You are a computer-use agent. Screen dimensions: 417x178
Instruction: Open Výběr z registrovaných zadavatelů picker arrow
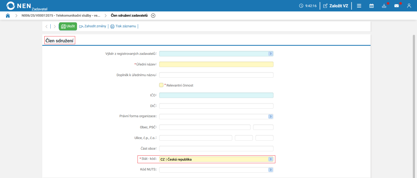pos(271,54)
